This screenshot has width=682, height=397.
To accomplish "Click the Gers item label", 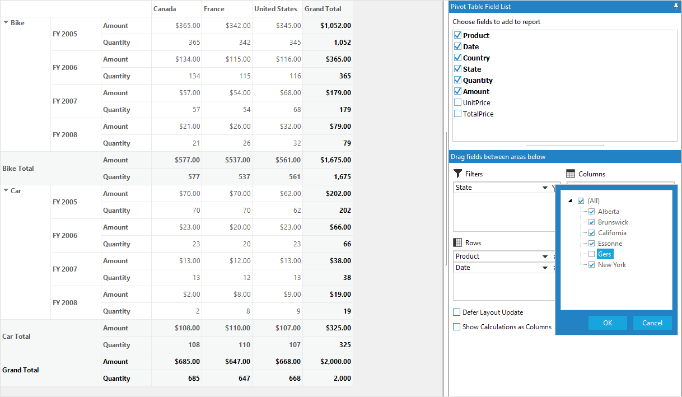I will [x=605, y=254].
